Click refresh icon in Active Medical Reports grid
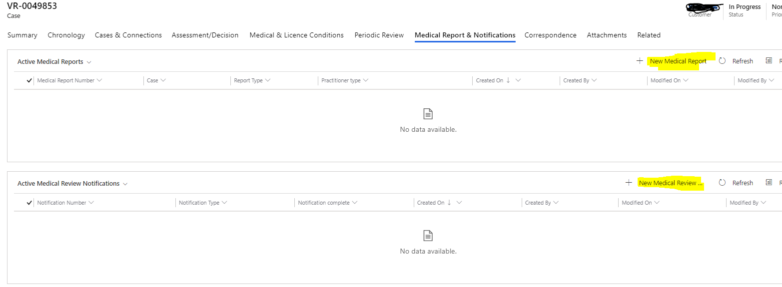782x287 pixels. (x=722, y=61)
